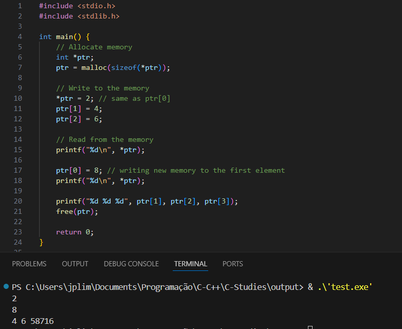The width and height of the screenshot is (402, 329).
Task: Open the PORTS tab
Action: (x=232, y=264)
